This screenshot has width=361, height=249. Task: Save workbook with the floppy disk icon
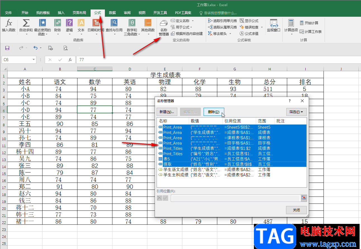point(7,48)
